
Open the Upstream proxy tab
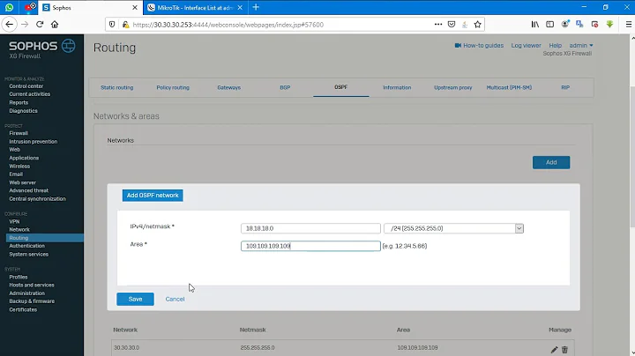(x=453, y=87)
